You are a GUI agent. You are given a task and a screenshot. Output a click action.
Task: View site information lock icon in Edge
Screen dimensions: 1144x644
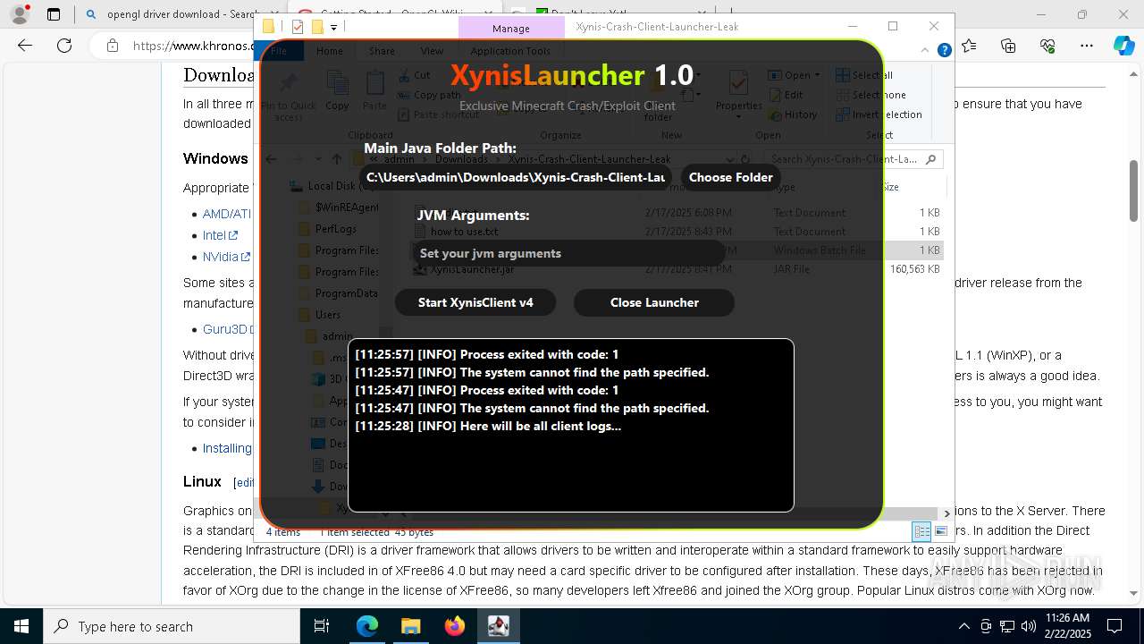(x=112, y=46)
